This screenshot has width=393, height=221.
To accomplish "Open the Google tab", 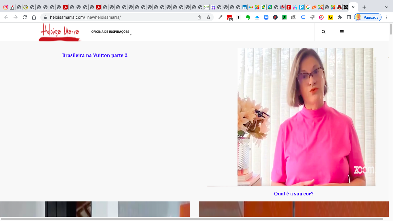I will click(308, 7).
